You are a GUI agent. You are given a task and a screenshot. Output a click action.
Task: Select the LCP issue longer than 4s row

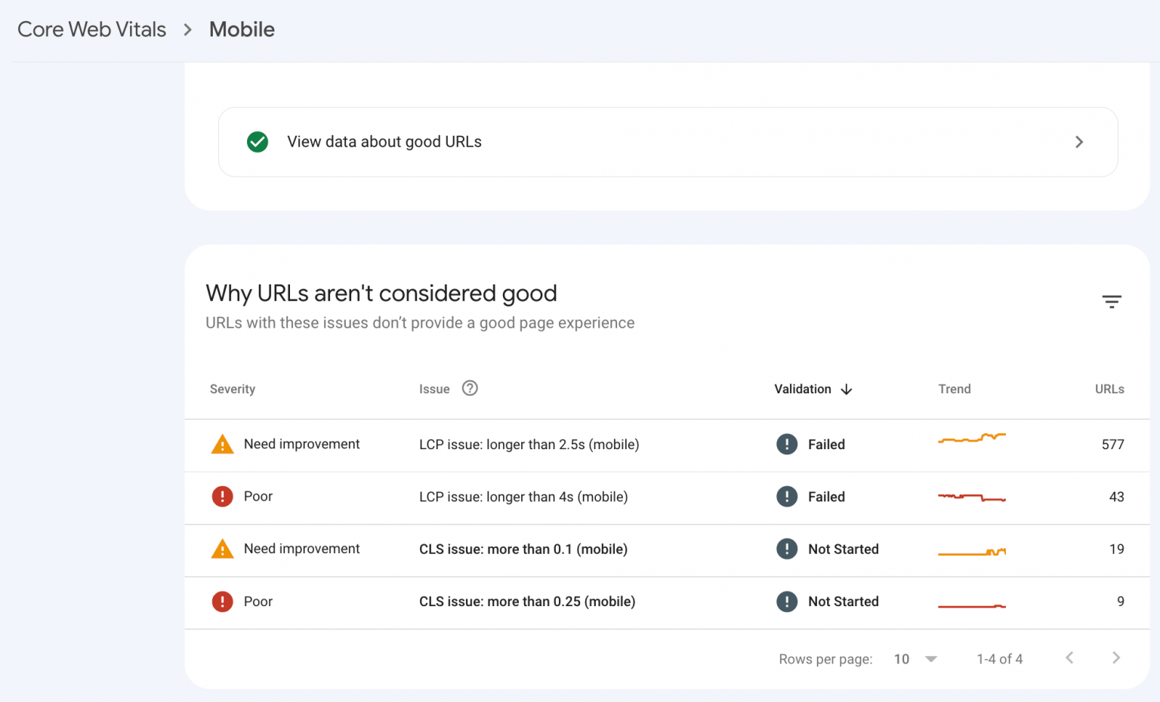pos(523,497)
